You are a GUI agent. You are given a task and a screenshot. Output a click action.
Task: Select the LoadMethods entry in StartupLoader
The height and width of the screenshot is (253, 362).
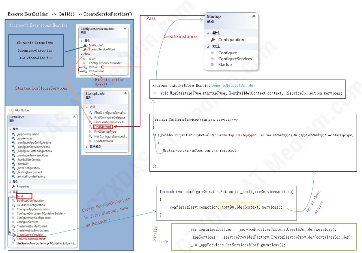pyautogui.click(x=104, y=141)
